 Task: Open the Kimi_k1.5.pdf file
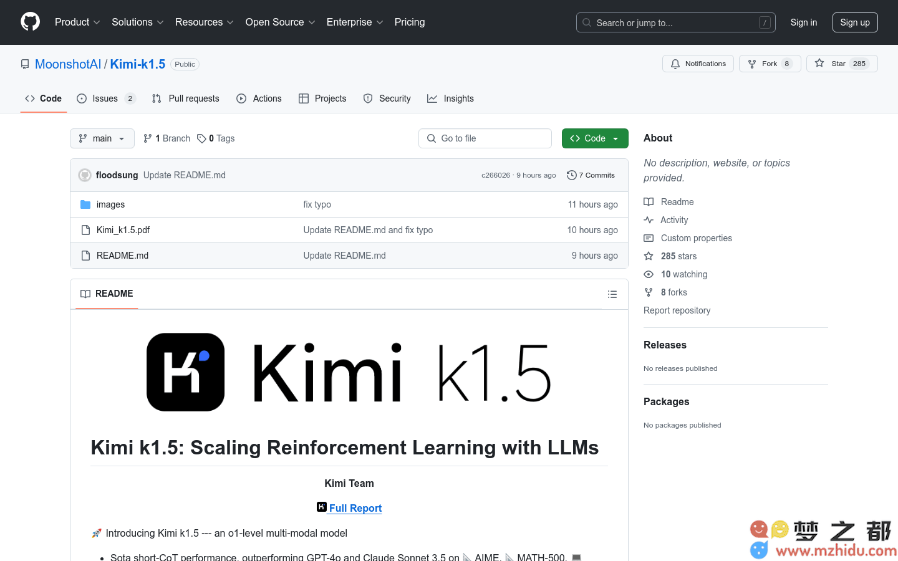123,230
